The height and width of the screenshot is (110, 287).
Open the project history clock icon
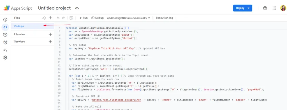[x=5, y=35]
